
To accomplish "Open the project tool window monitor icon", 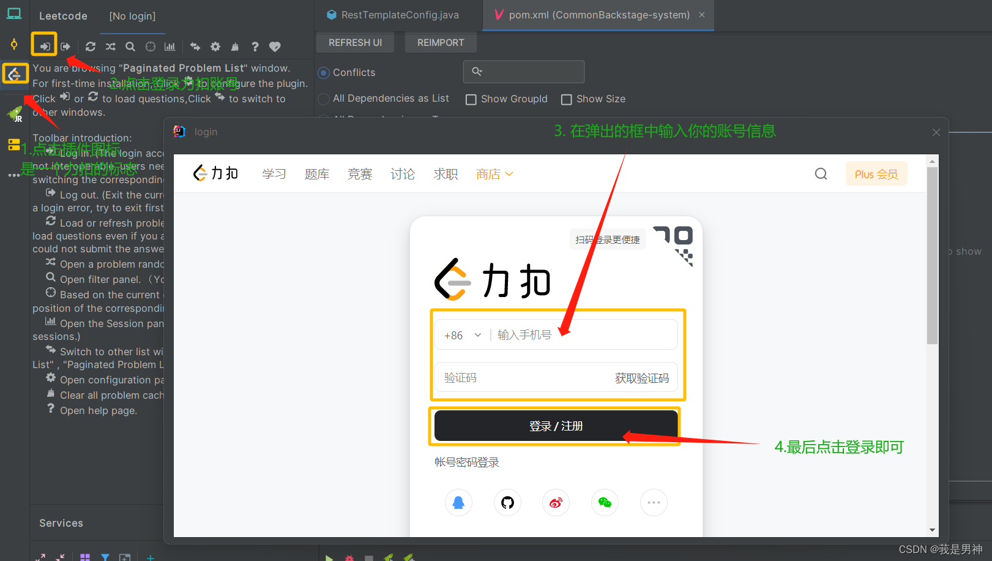I will [14, 13].
